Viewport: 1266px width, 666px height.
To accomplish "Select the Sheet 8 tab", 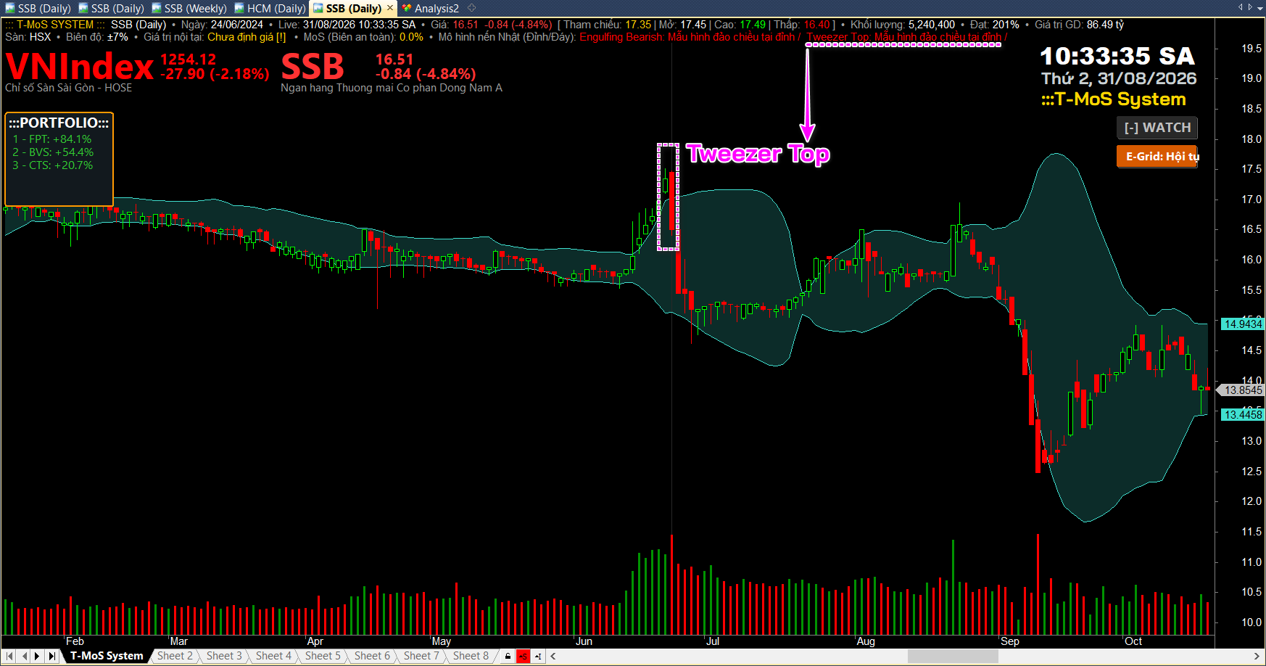I will coord(471,656).
